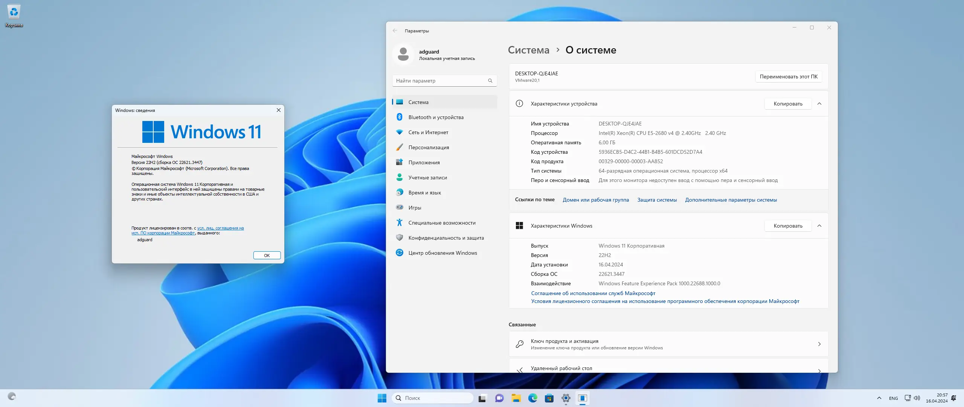This screenshot has width=964, height=407.
Task: Open the Bluetooth и устройства section
Action: click(x=436, y=117)
